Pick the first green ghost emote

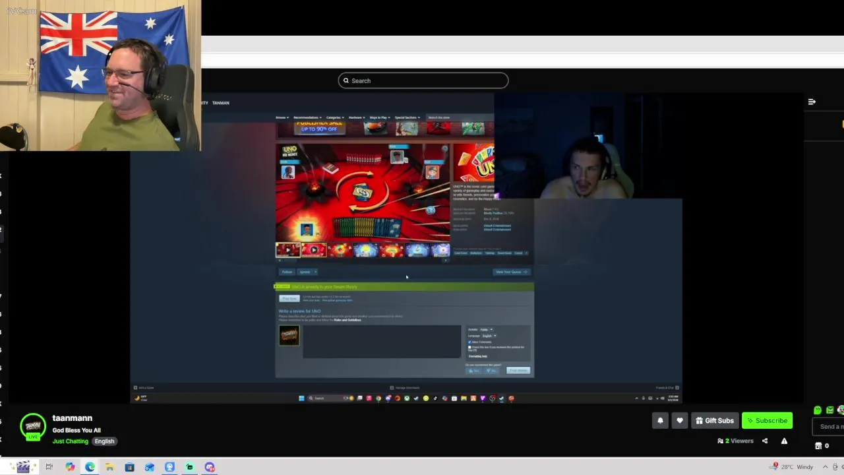tap(818, 410)
